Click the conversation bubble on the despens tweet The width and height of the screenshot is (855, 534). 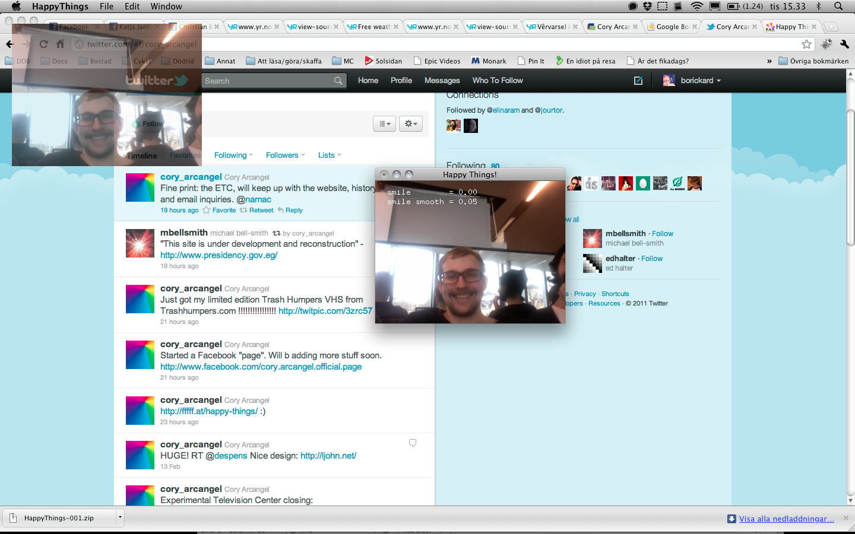click(x=413, y=443)
